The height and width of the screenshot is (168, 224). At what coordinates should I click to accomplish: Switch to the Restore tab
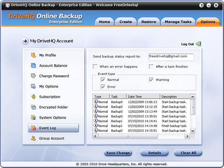click(148, 22)
